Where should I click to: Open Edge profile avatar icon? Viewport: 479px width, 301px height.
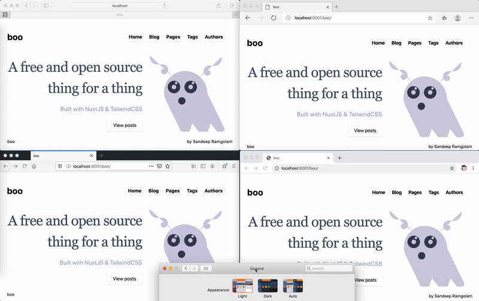tap(457, 18)
